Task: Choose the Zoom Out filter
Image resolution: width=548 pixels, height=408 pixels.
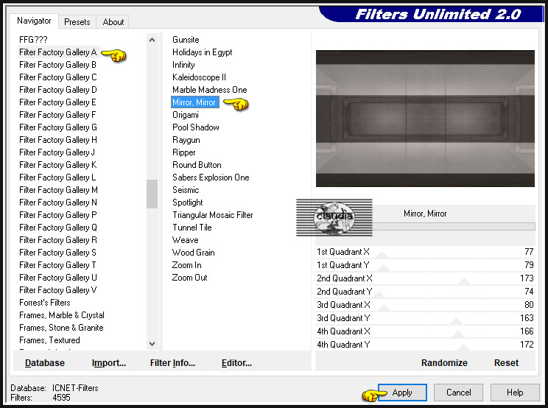Action: click(189, 278)
